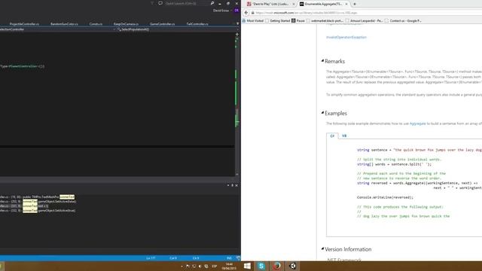The height and width of the screenshot is (271, 482).
Task: Open the find results panel window-position dropdown
Action: 228,186
